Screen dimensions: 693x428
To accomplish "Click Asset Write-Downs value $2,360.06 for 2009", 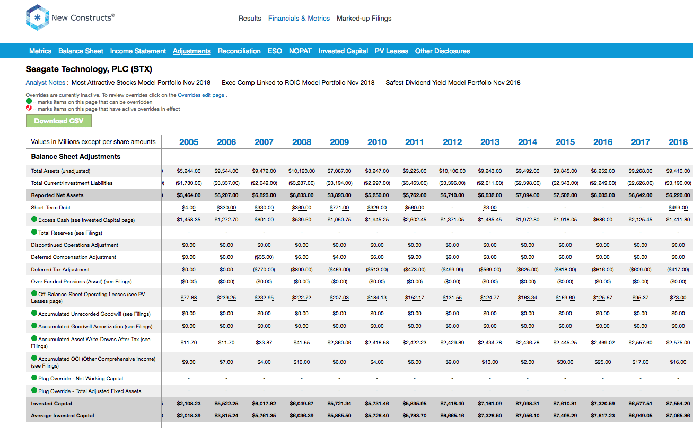I will point(339,343).
